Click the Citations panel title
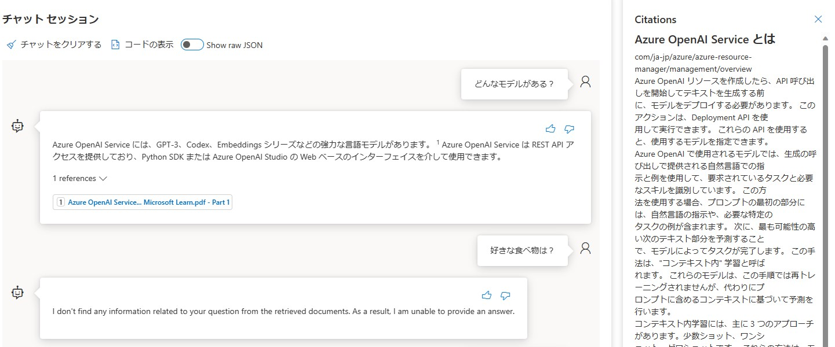Image resolution: width=835 pixels, height=347 pixels. pos(655,19)
